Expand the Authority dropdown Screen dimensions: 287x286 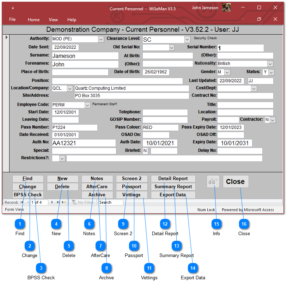[101, 39]
